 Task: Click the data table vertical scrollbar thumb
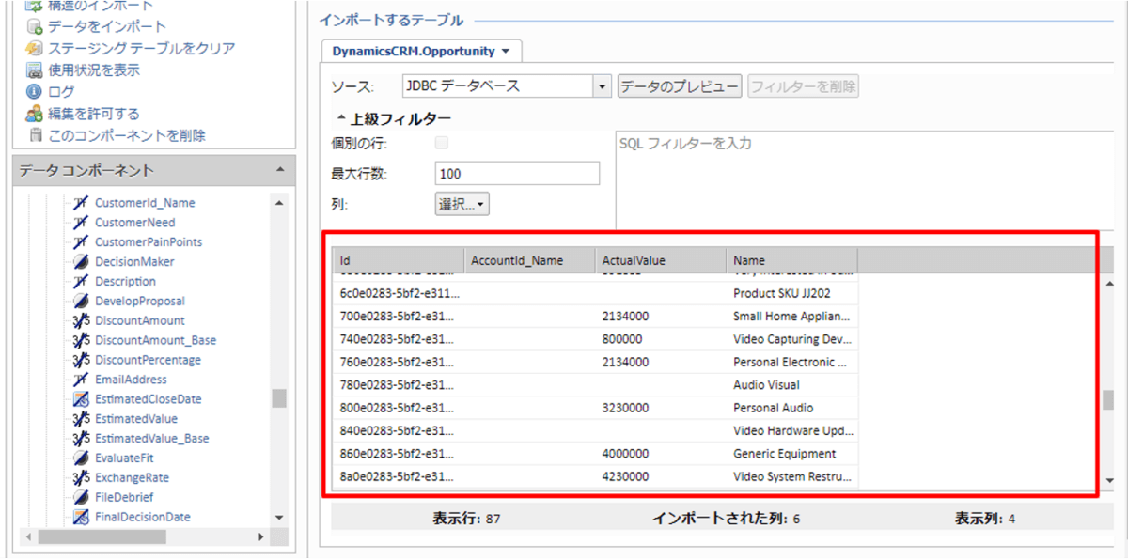pyautogui.click(x=1108, y=400)
